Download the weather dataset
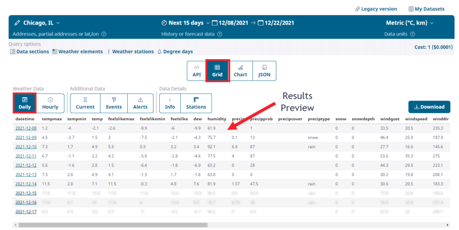The height and width of the screenshot is (230, 459). click(x=429, y=107)
